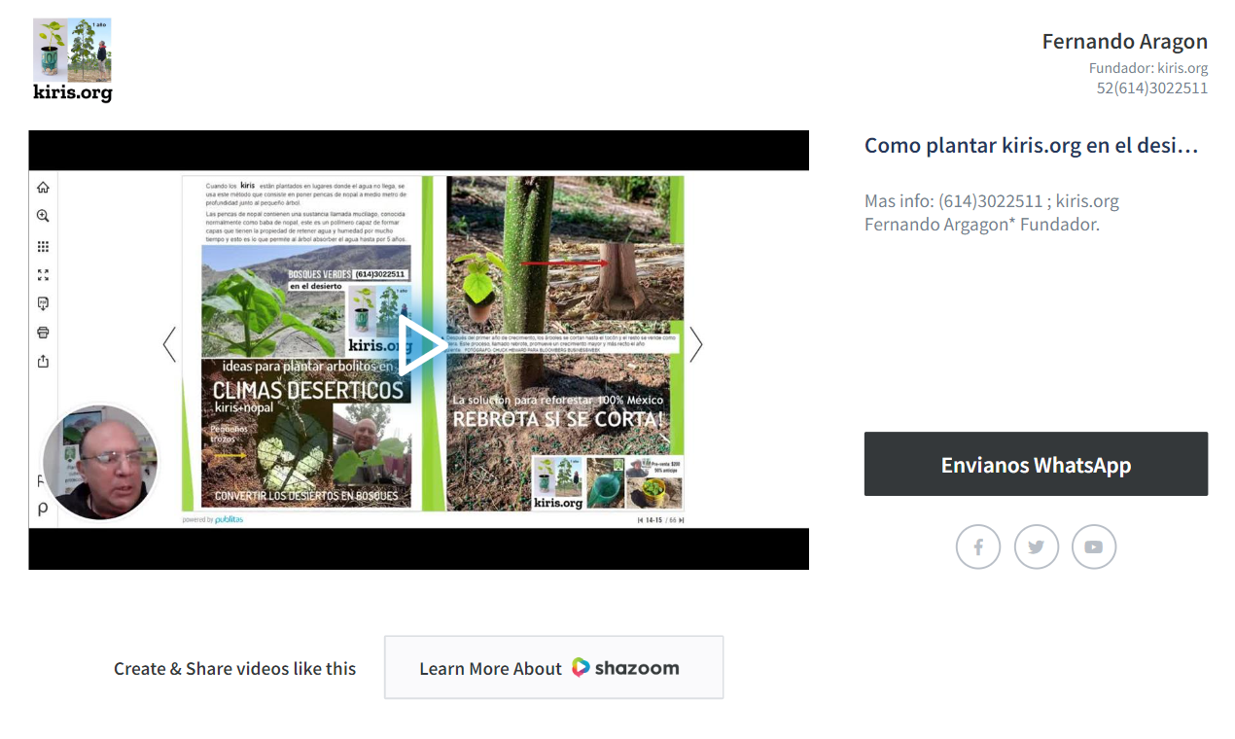Click the last-page skip icon near page counter
This screenshot has height=739, width=1235.
[682, 520]
